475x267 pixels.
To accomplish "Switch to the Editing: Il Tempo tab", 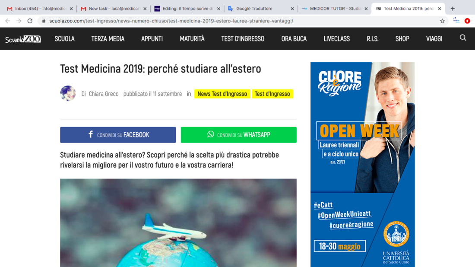I will tap(187, 9).
